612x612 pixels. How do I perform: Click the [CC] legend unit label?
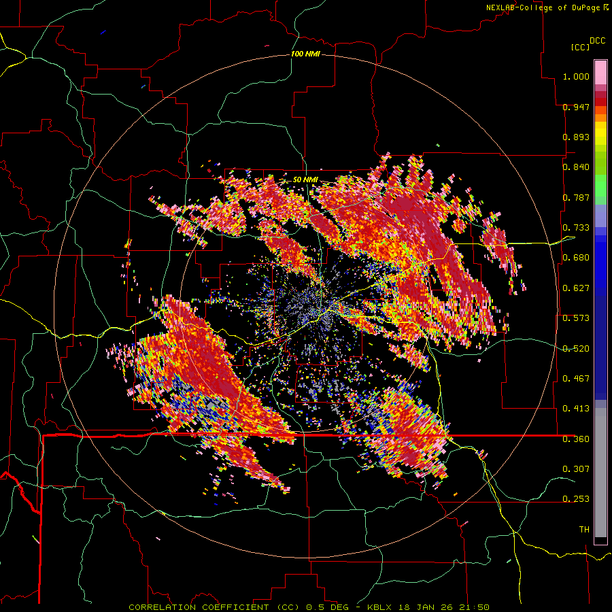(x=580, y=47)
